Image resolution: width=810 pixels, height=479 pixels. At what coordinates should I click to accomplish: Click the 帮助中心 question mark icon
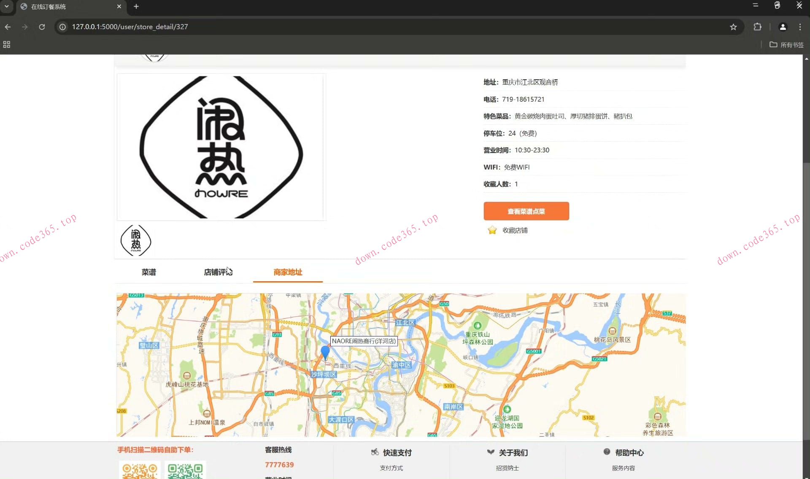(x=606, y=452)
